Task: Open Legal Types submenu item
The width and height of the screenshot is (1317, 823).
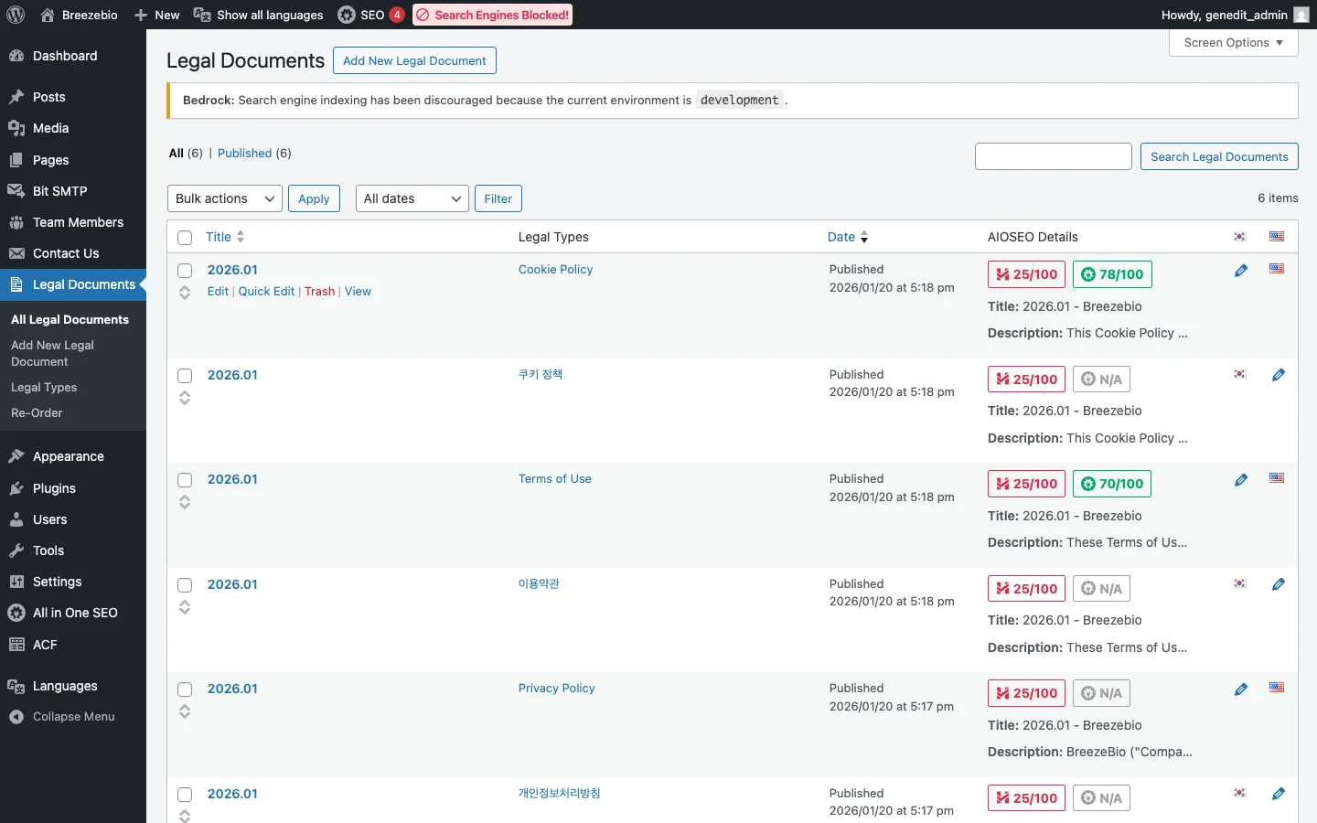Action: tap(44, 388)
